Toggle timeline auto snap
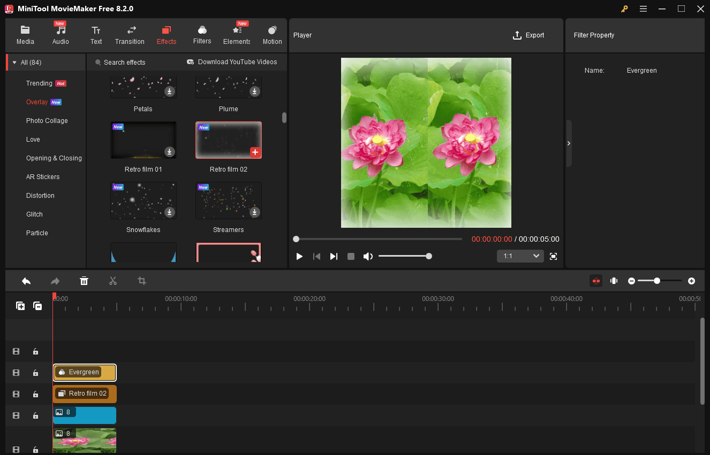Viewport: 710px width, 455px height. click(596, 281)
